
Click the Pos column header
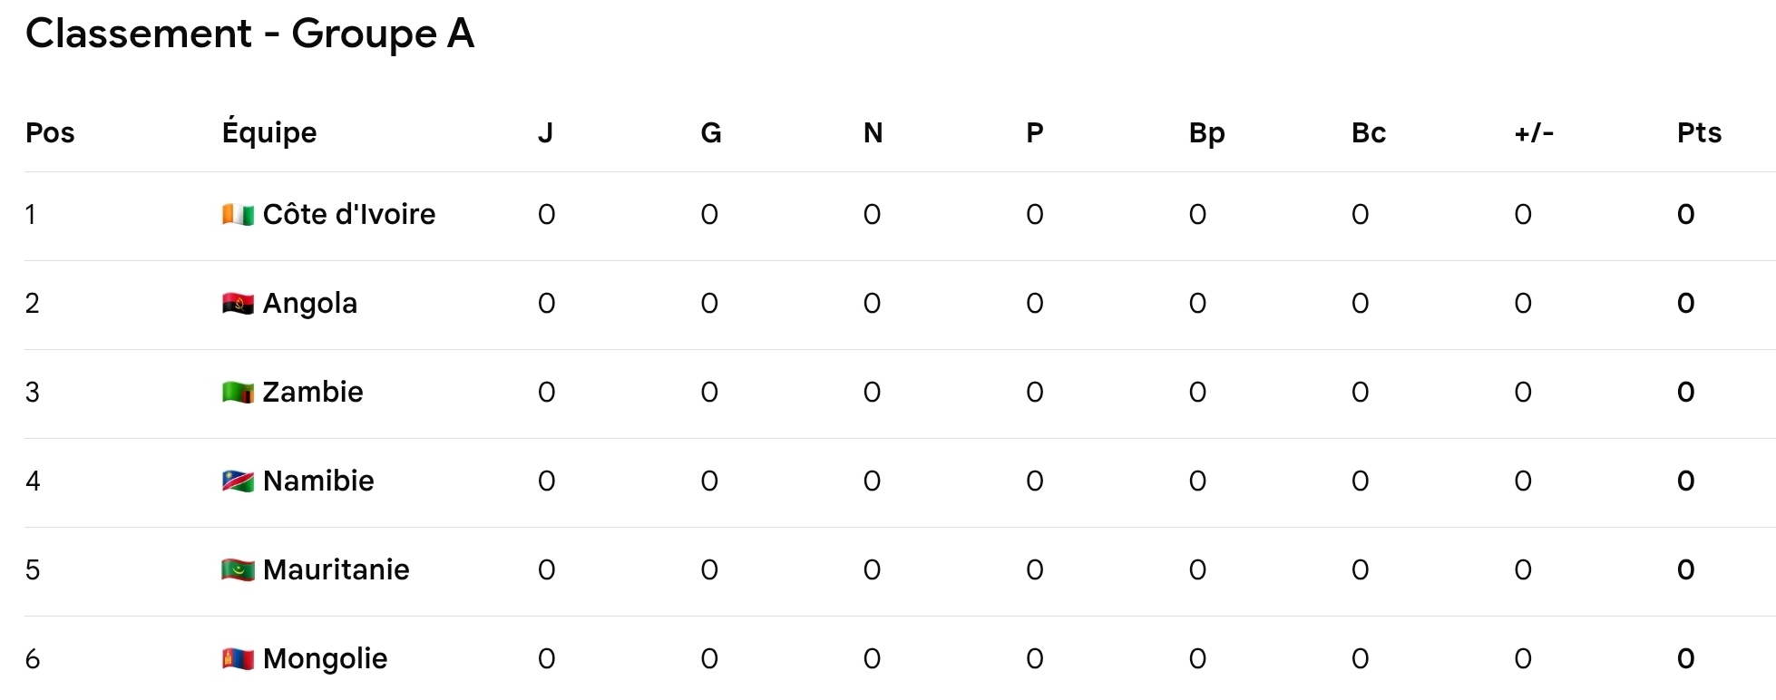[50, 133]
